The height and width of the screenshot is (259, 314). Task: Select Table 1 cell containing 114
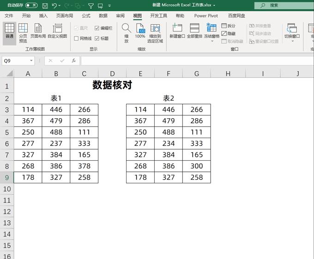click(28, 110)
